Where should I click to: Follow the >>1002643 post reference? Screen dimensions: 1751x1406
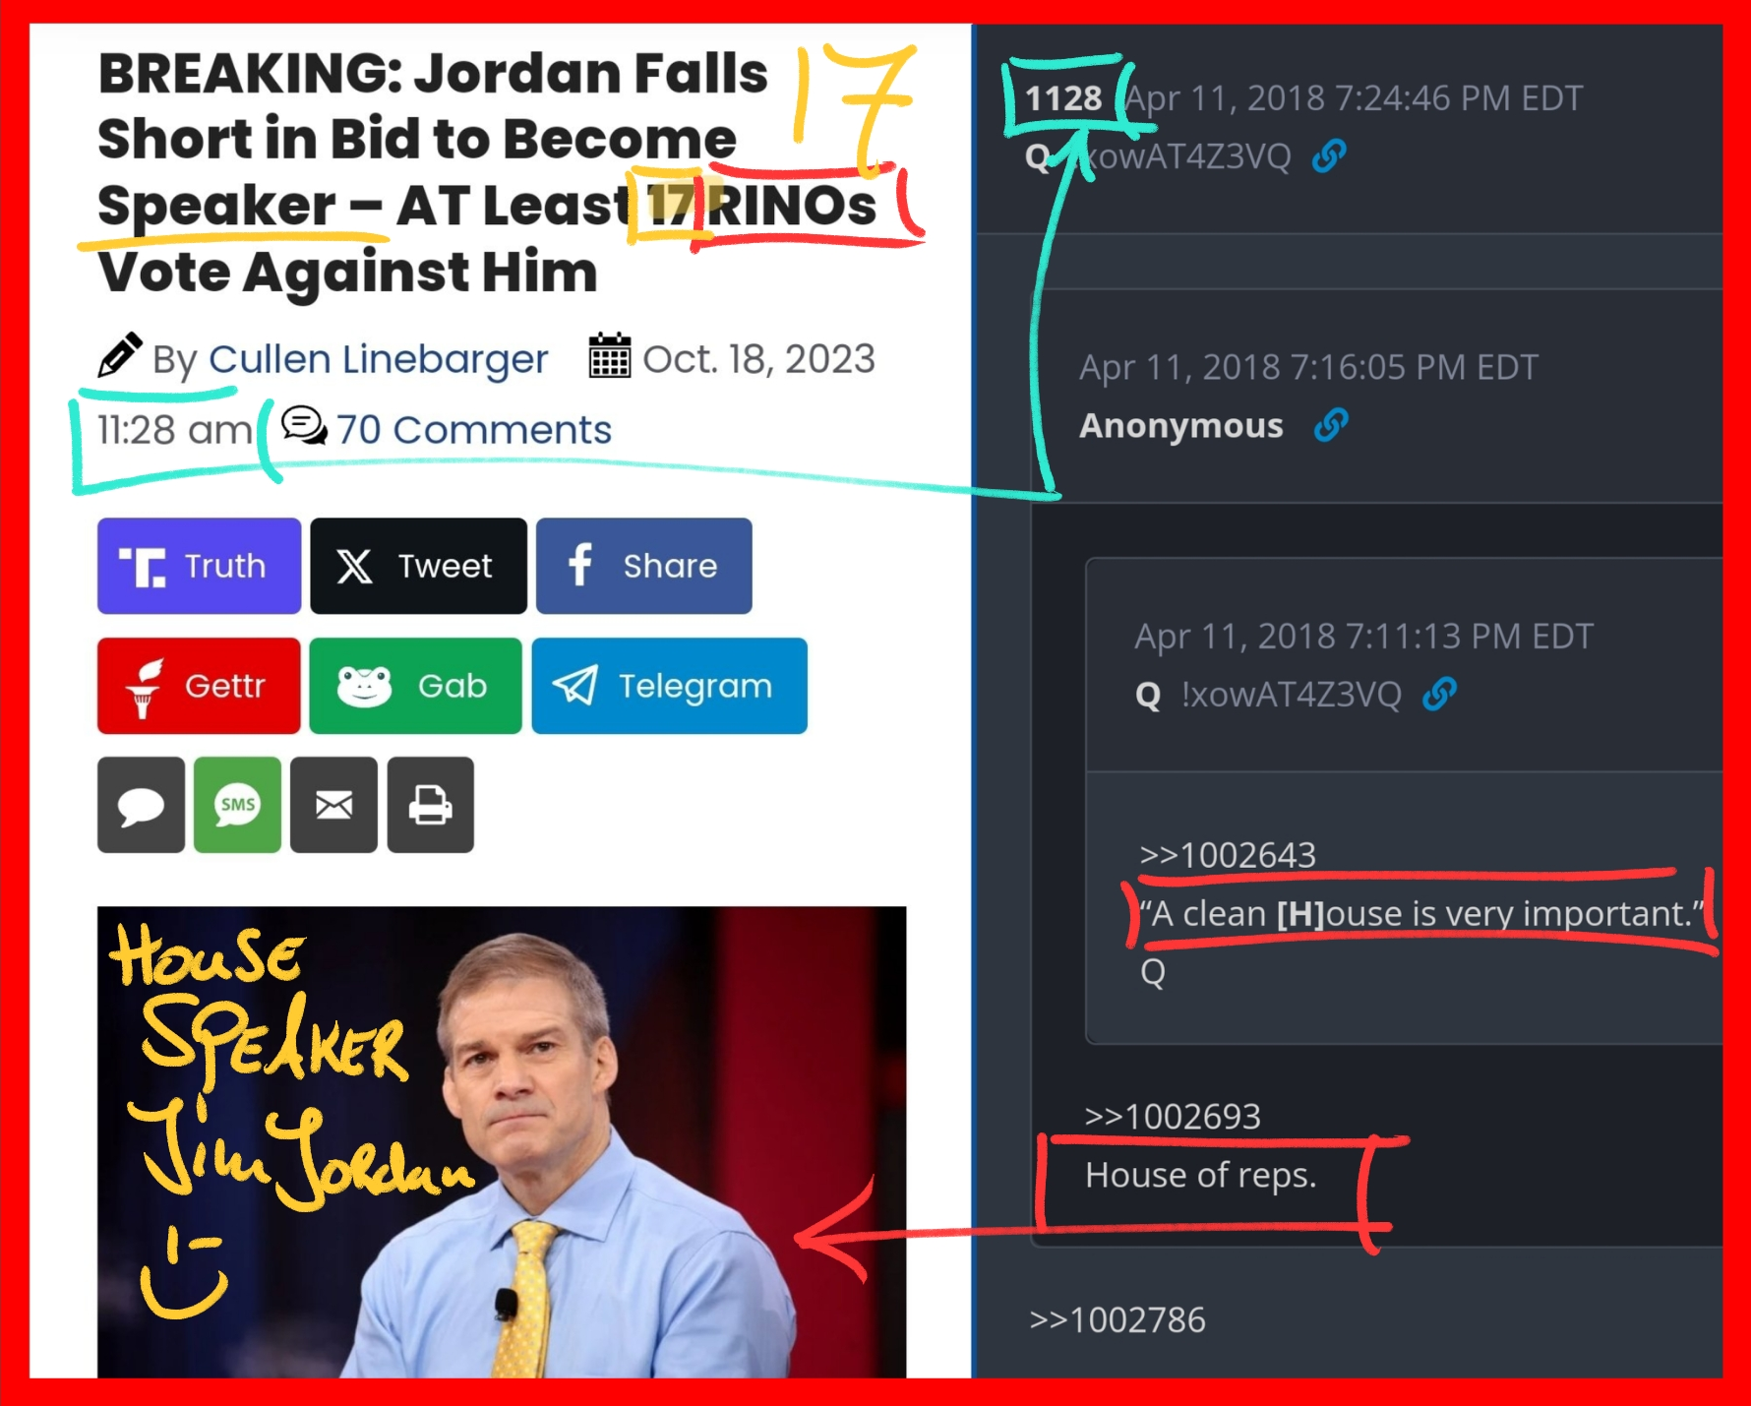tap(1227, 855)
